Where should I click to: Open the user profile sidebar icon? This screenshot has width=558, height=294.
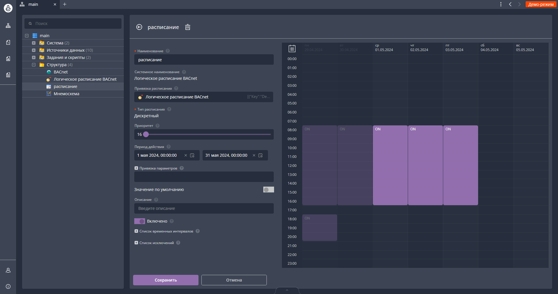[x=8, y=270]
